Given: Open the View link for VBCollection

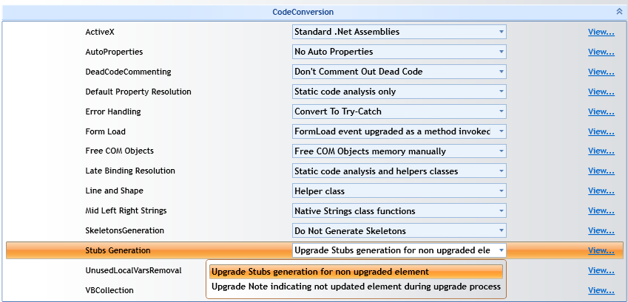Looking at the screenshot, I should 601,290.
